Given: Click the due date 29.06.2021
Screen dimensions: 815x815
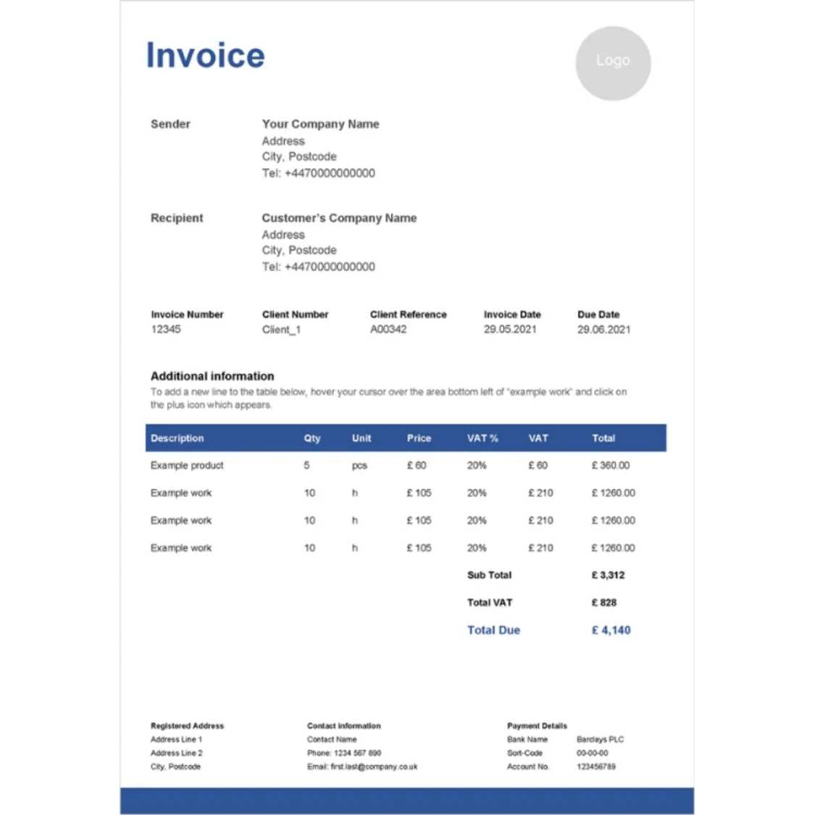Looking at the screenshot, I should click(x=603, y=330).
